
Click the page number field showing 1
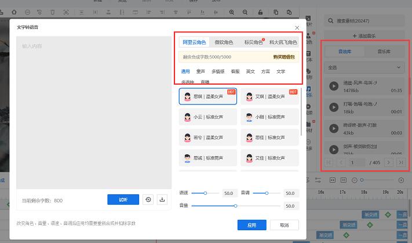(x=357, y=162)
